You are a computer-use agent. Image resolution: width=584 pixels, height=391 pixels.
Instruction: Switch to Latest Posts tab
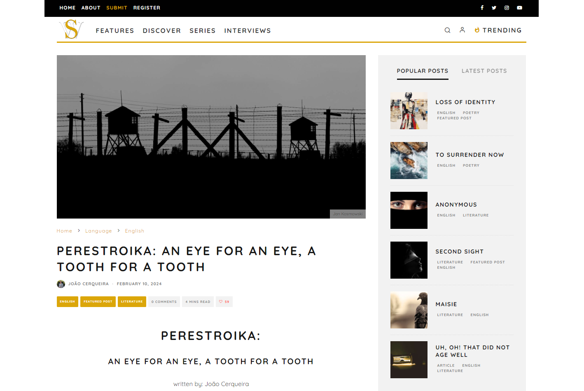(x=484, y=71)
